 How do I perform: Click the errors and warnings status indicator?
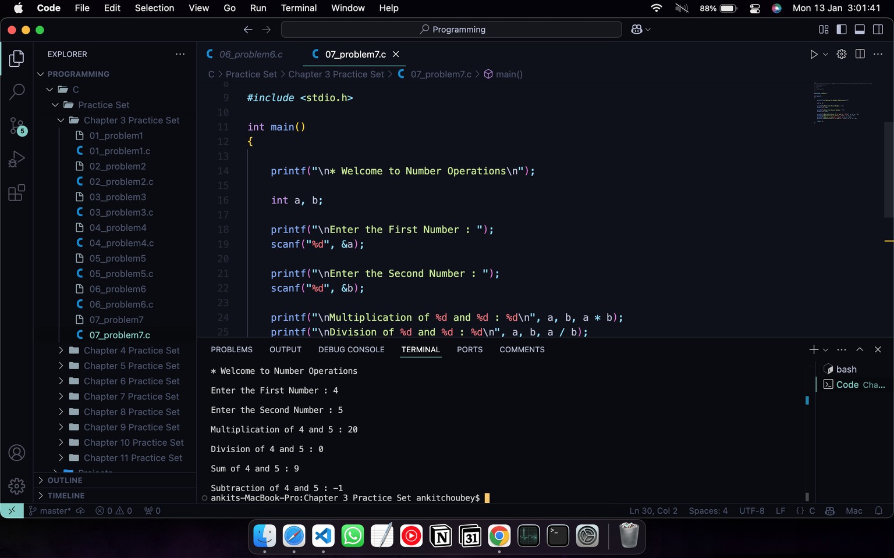[x=113, y=511]
